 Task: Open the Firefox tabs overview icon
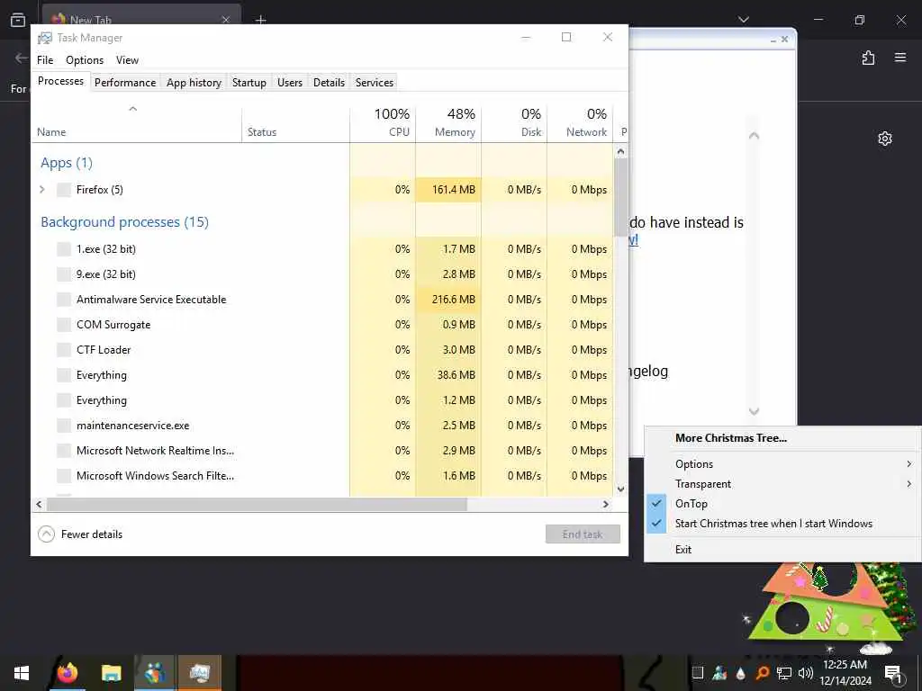(18, 20)
